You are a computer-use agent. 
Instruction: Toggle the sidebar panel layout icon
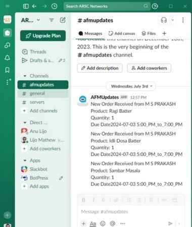[26, 7]
